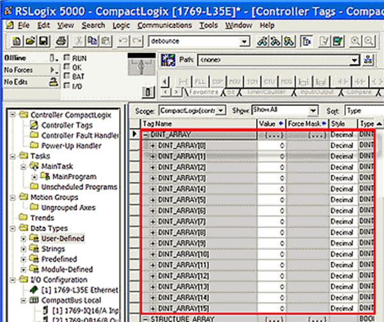Image resolution: width=384 pixels, height=322 pixels.
Task: Click the Zoom In magnifier icon
Action: (x=355, y=41)
